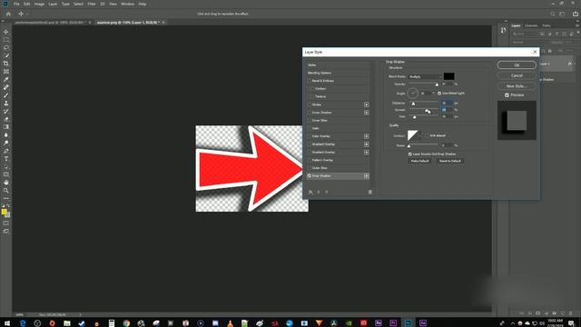Open the Filter menu
This screenshot has width=581, height=327.
pyautogui.click(x=92, y=4)
